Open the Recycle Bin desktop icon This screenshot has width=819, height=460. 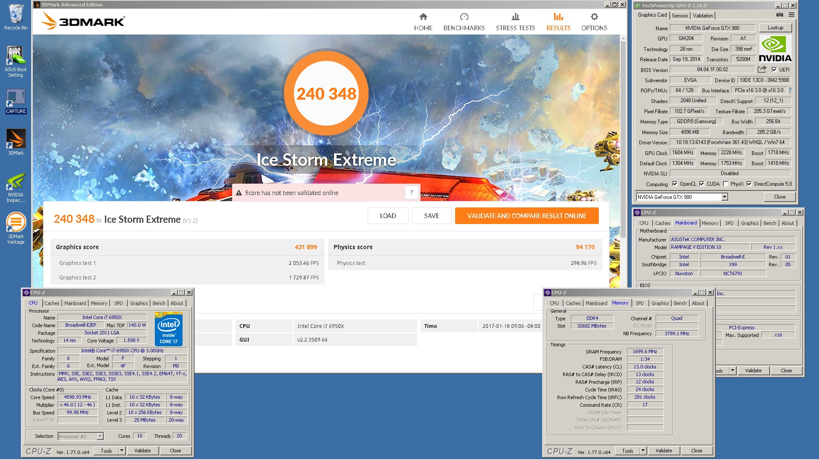pyautogui.click(x=16, y=17)
